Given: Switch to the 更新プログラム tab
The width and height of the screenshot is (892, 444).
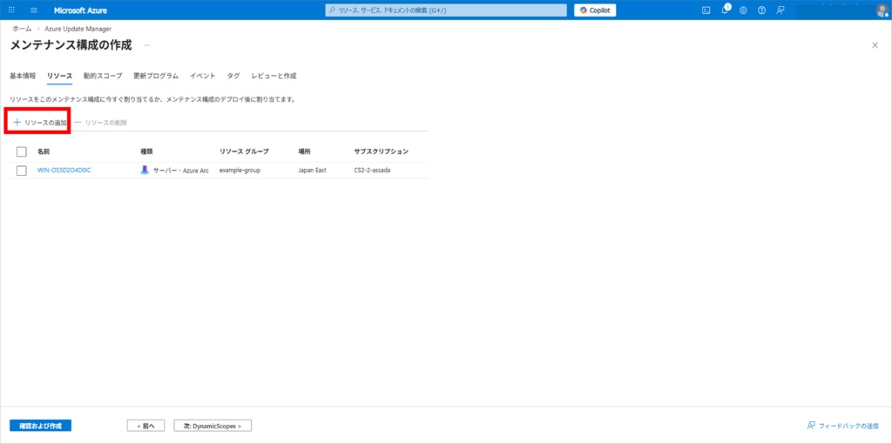Looking at the screenshot, I should click(x=156, y=76).
